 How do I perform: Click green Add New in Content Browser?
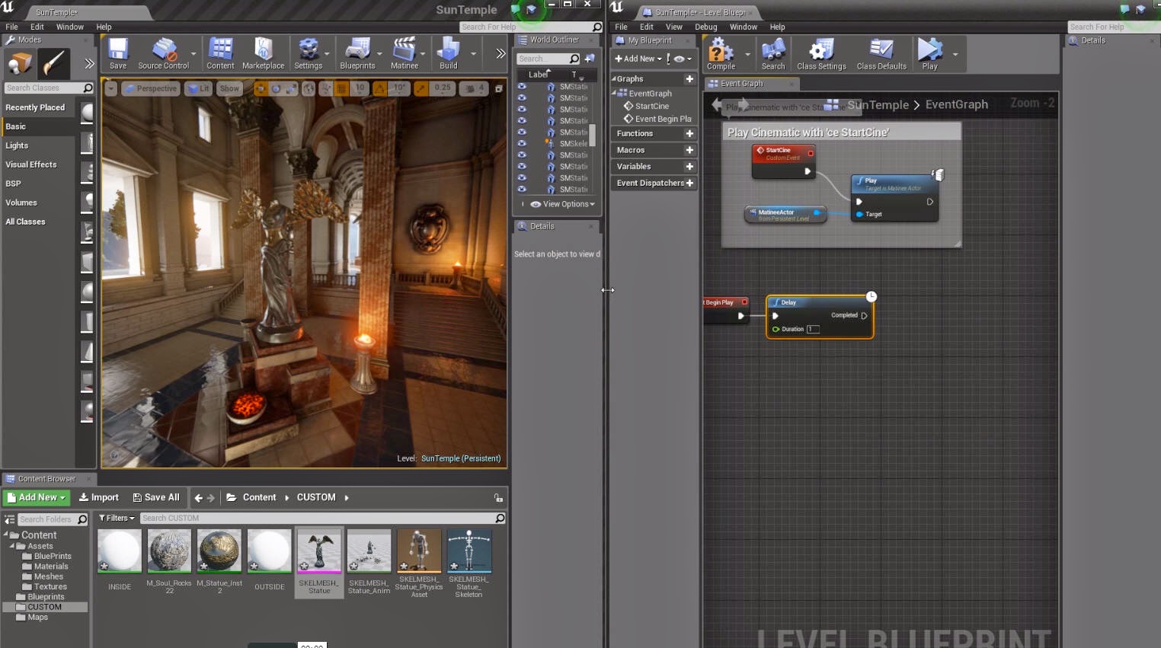tap(37, 498)
